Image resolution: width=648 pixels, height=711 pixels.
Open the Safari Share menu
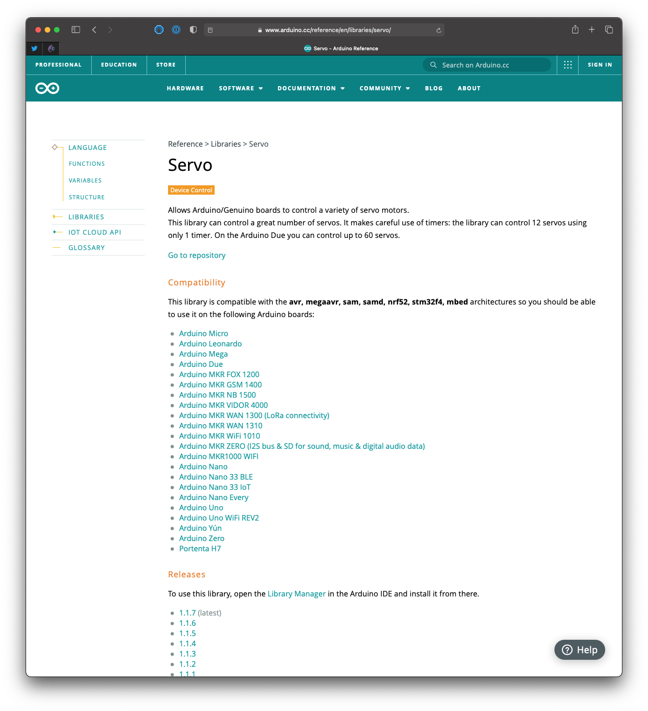tap(575, 30)
